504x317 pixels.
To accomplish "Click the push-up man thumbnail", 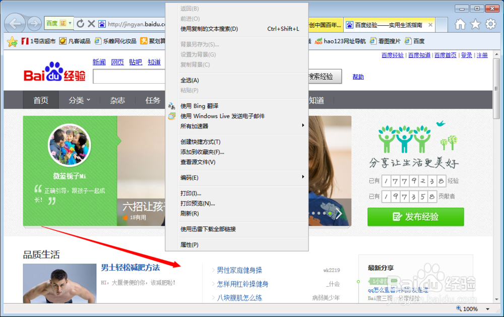I will (x=60, y=283).
